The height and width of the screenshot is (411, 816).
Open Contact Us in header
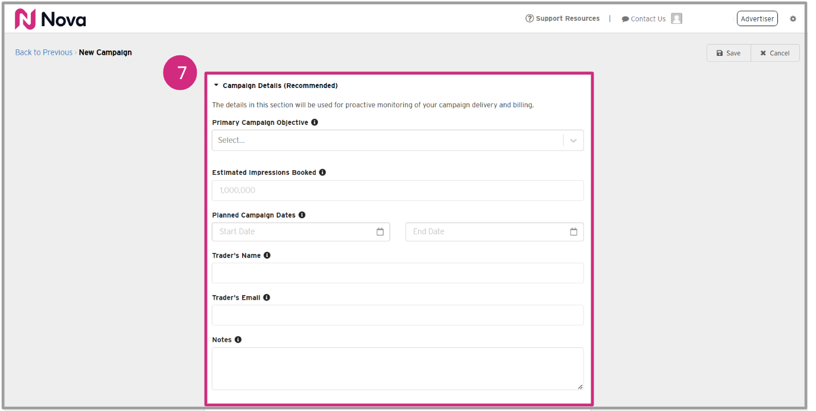click(x=644, y=19)
